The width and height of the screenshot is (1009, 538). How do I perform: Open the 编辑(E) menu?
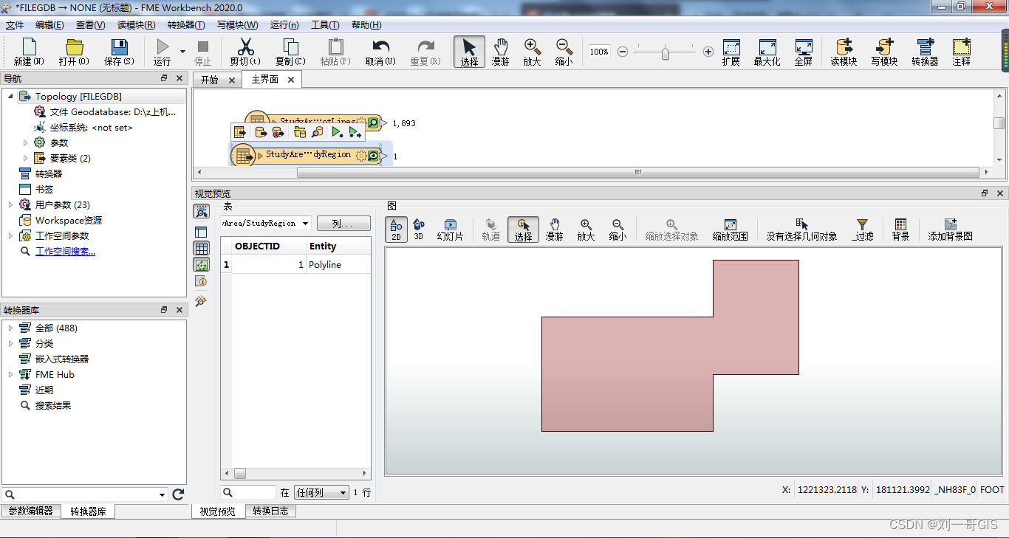(x=49, y=25)
